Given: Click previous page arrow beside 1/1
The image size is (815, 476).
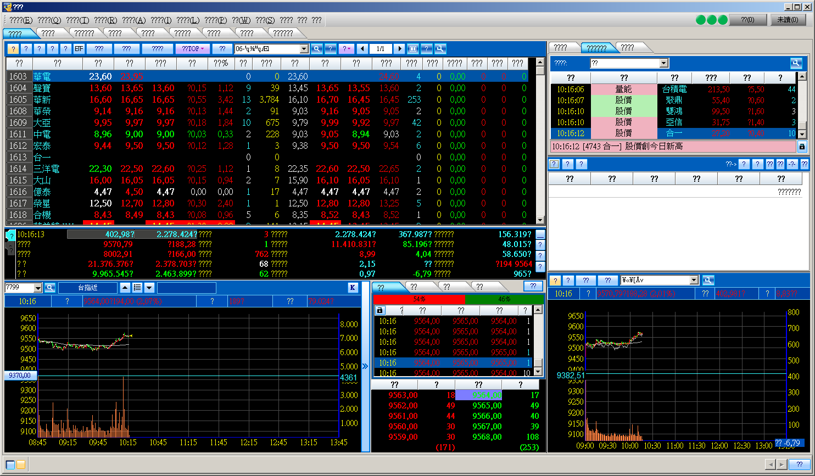Looking at the screenshot, I should pos(362,49).
